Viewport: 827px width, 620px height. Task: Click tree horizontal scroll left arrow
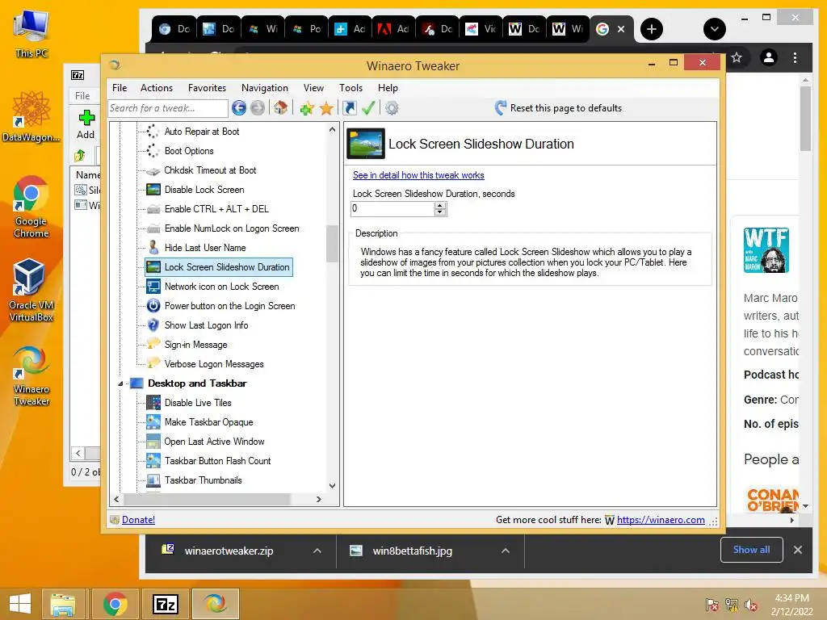[x=116, y=499]
